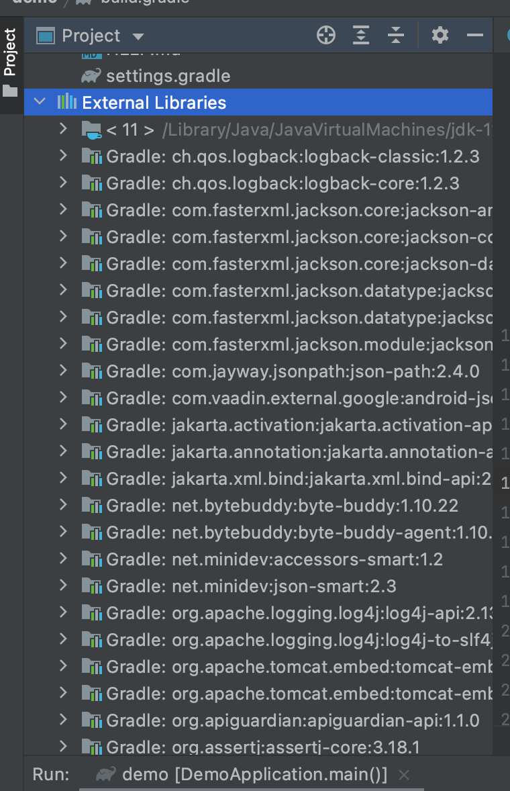Expand logback-classic:1.2.3 library

(x=63, y=156)
